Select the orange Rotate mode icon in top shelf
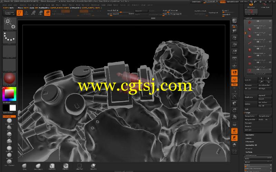Screen dimensions: 276x172 47,13
